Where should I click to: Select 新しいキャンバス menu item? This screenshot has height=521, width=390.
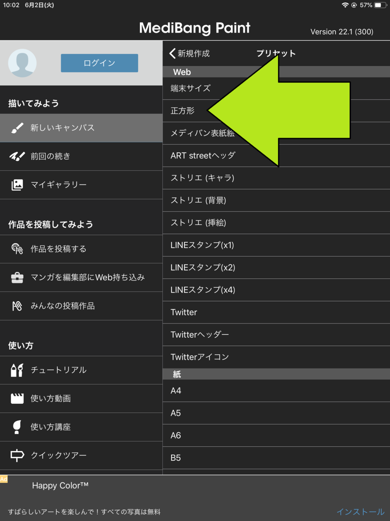click(x=81, y=128)
